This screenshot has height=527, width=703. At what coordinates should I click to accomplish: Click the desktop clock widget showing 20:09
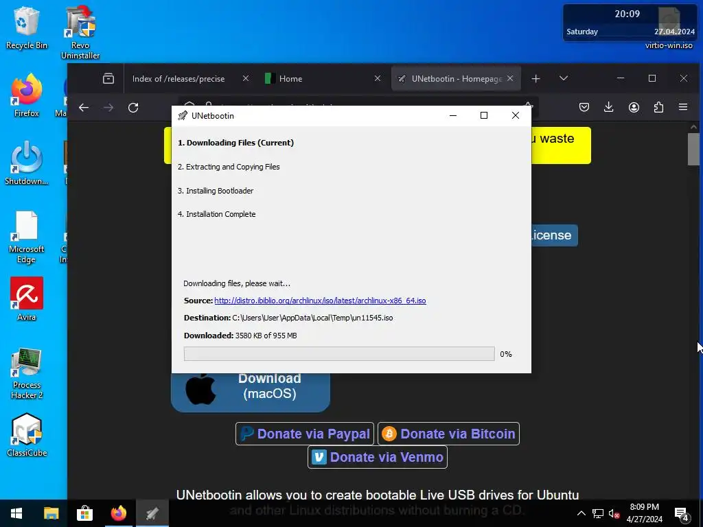click(x=630, y=23)
